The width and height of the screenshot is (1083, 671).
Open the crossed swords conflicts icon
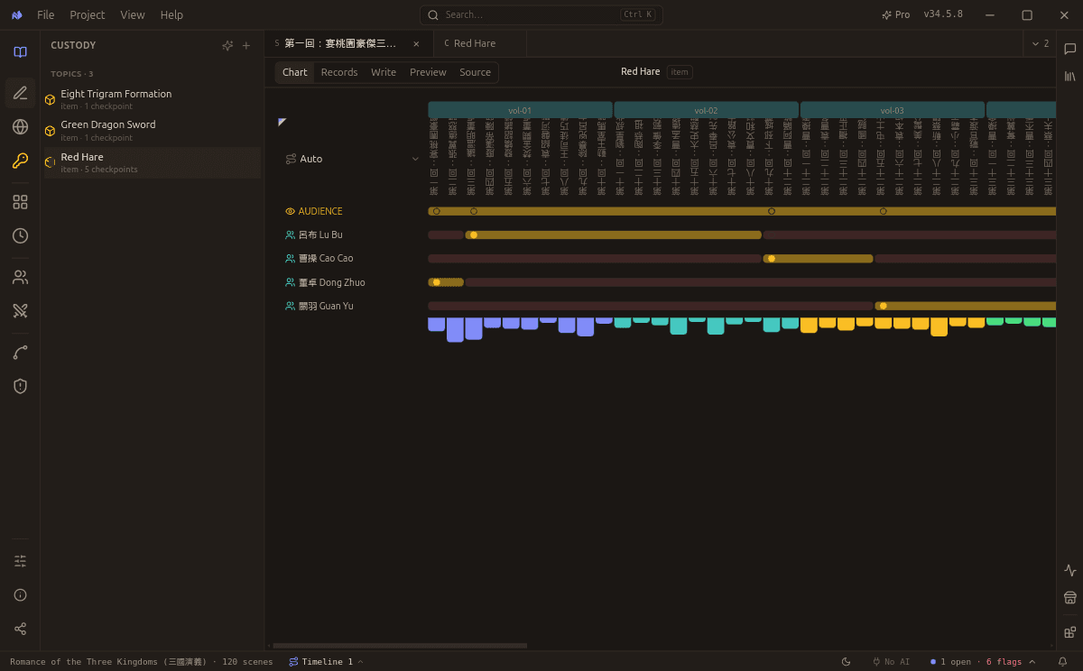[x=20, y=310]
